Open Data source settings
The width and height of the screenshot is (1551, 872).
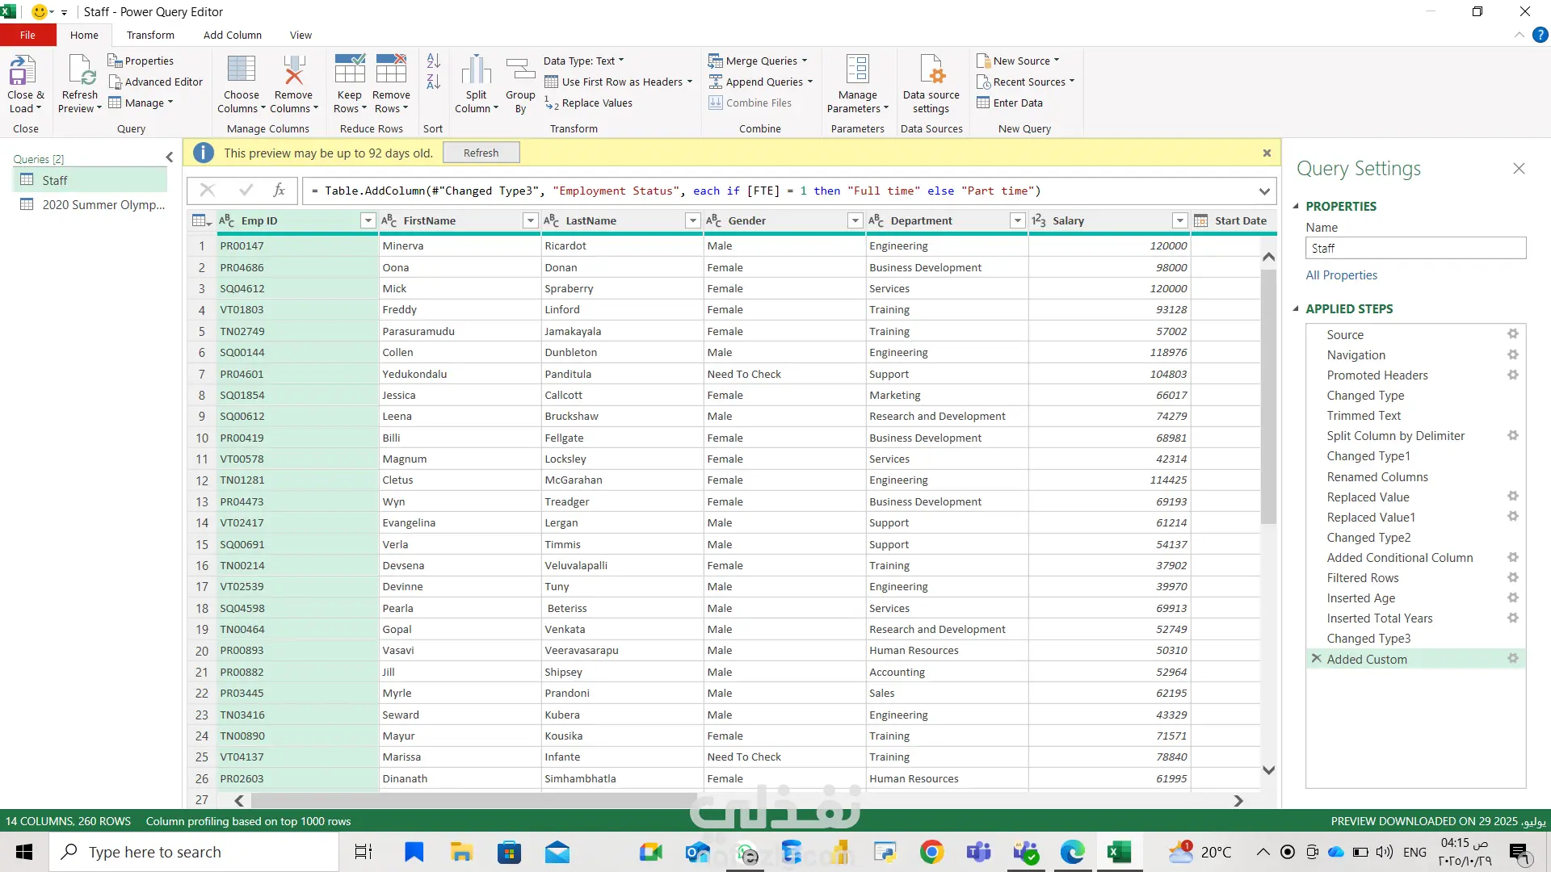tap(931, 71)
